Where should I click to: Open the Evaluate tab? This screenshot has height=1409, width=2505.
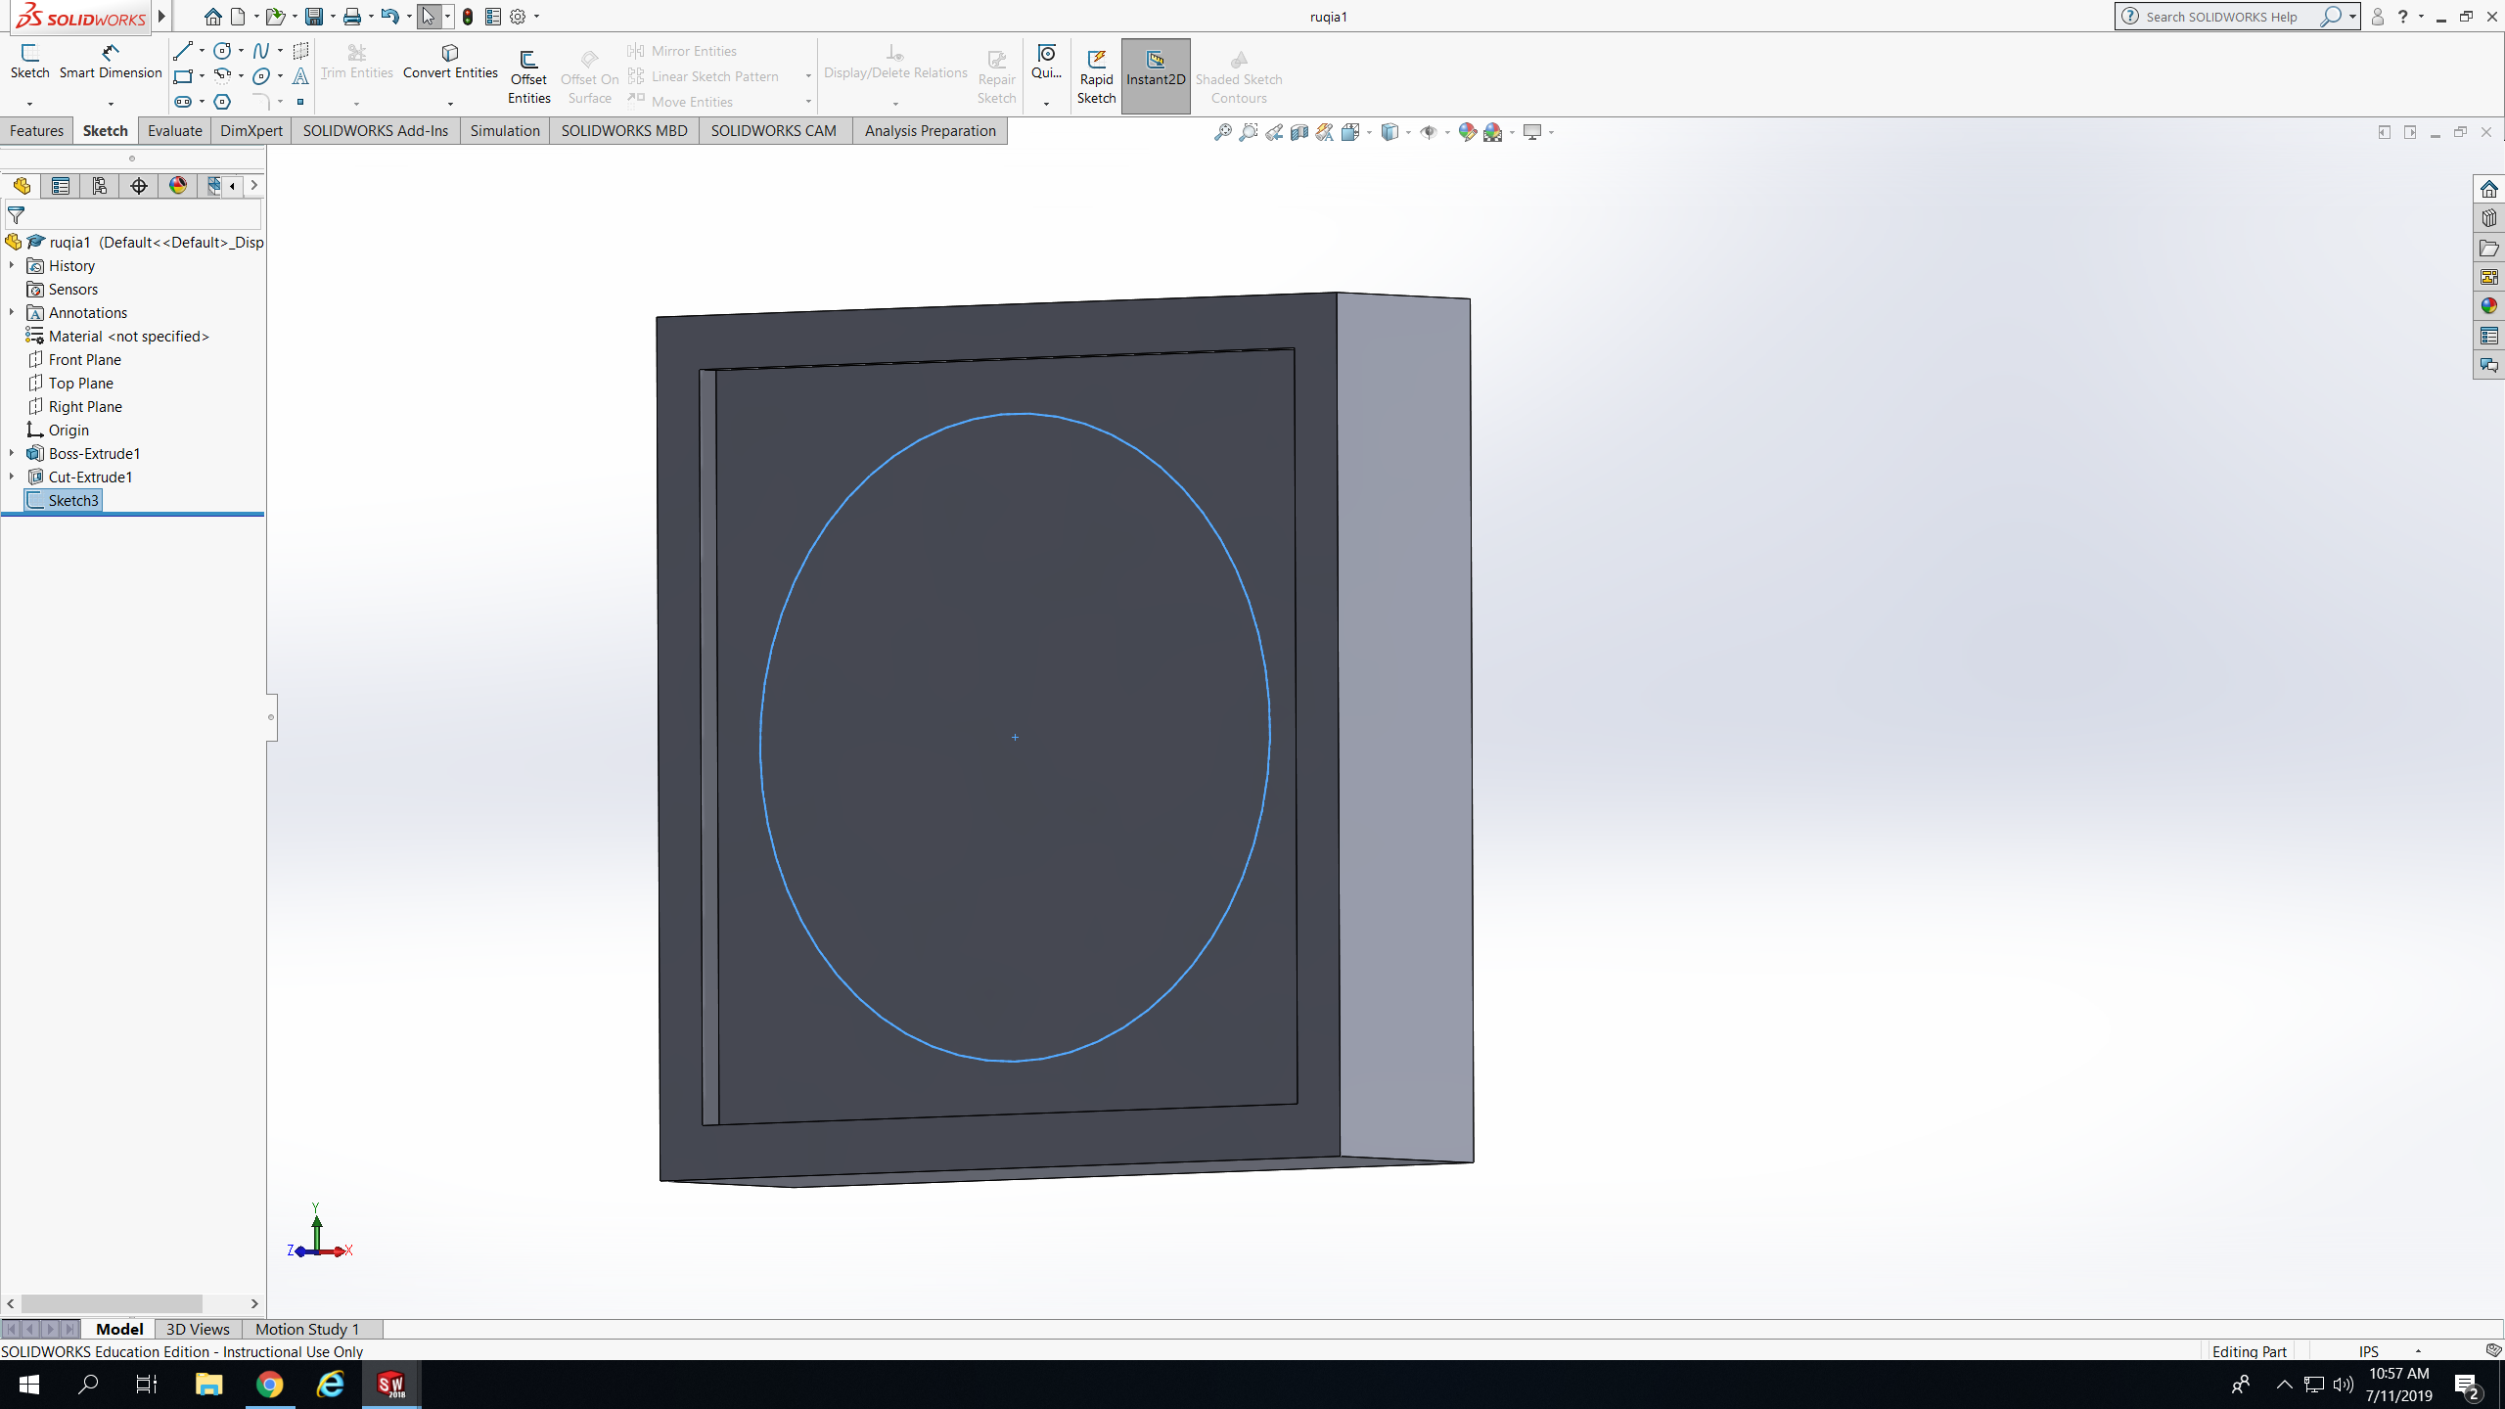[x=174, y=131]
